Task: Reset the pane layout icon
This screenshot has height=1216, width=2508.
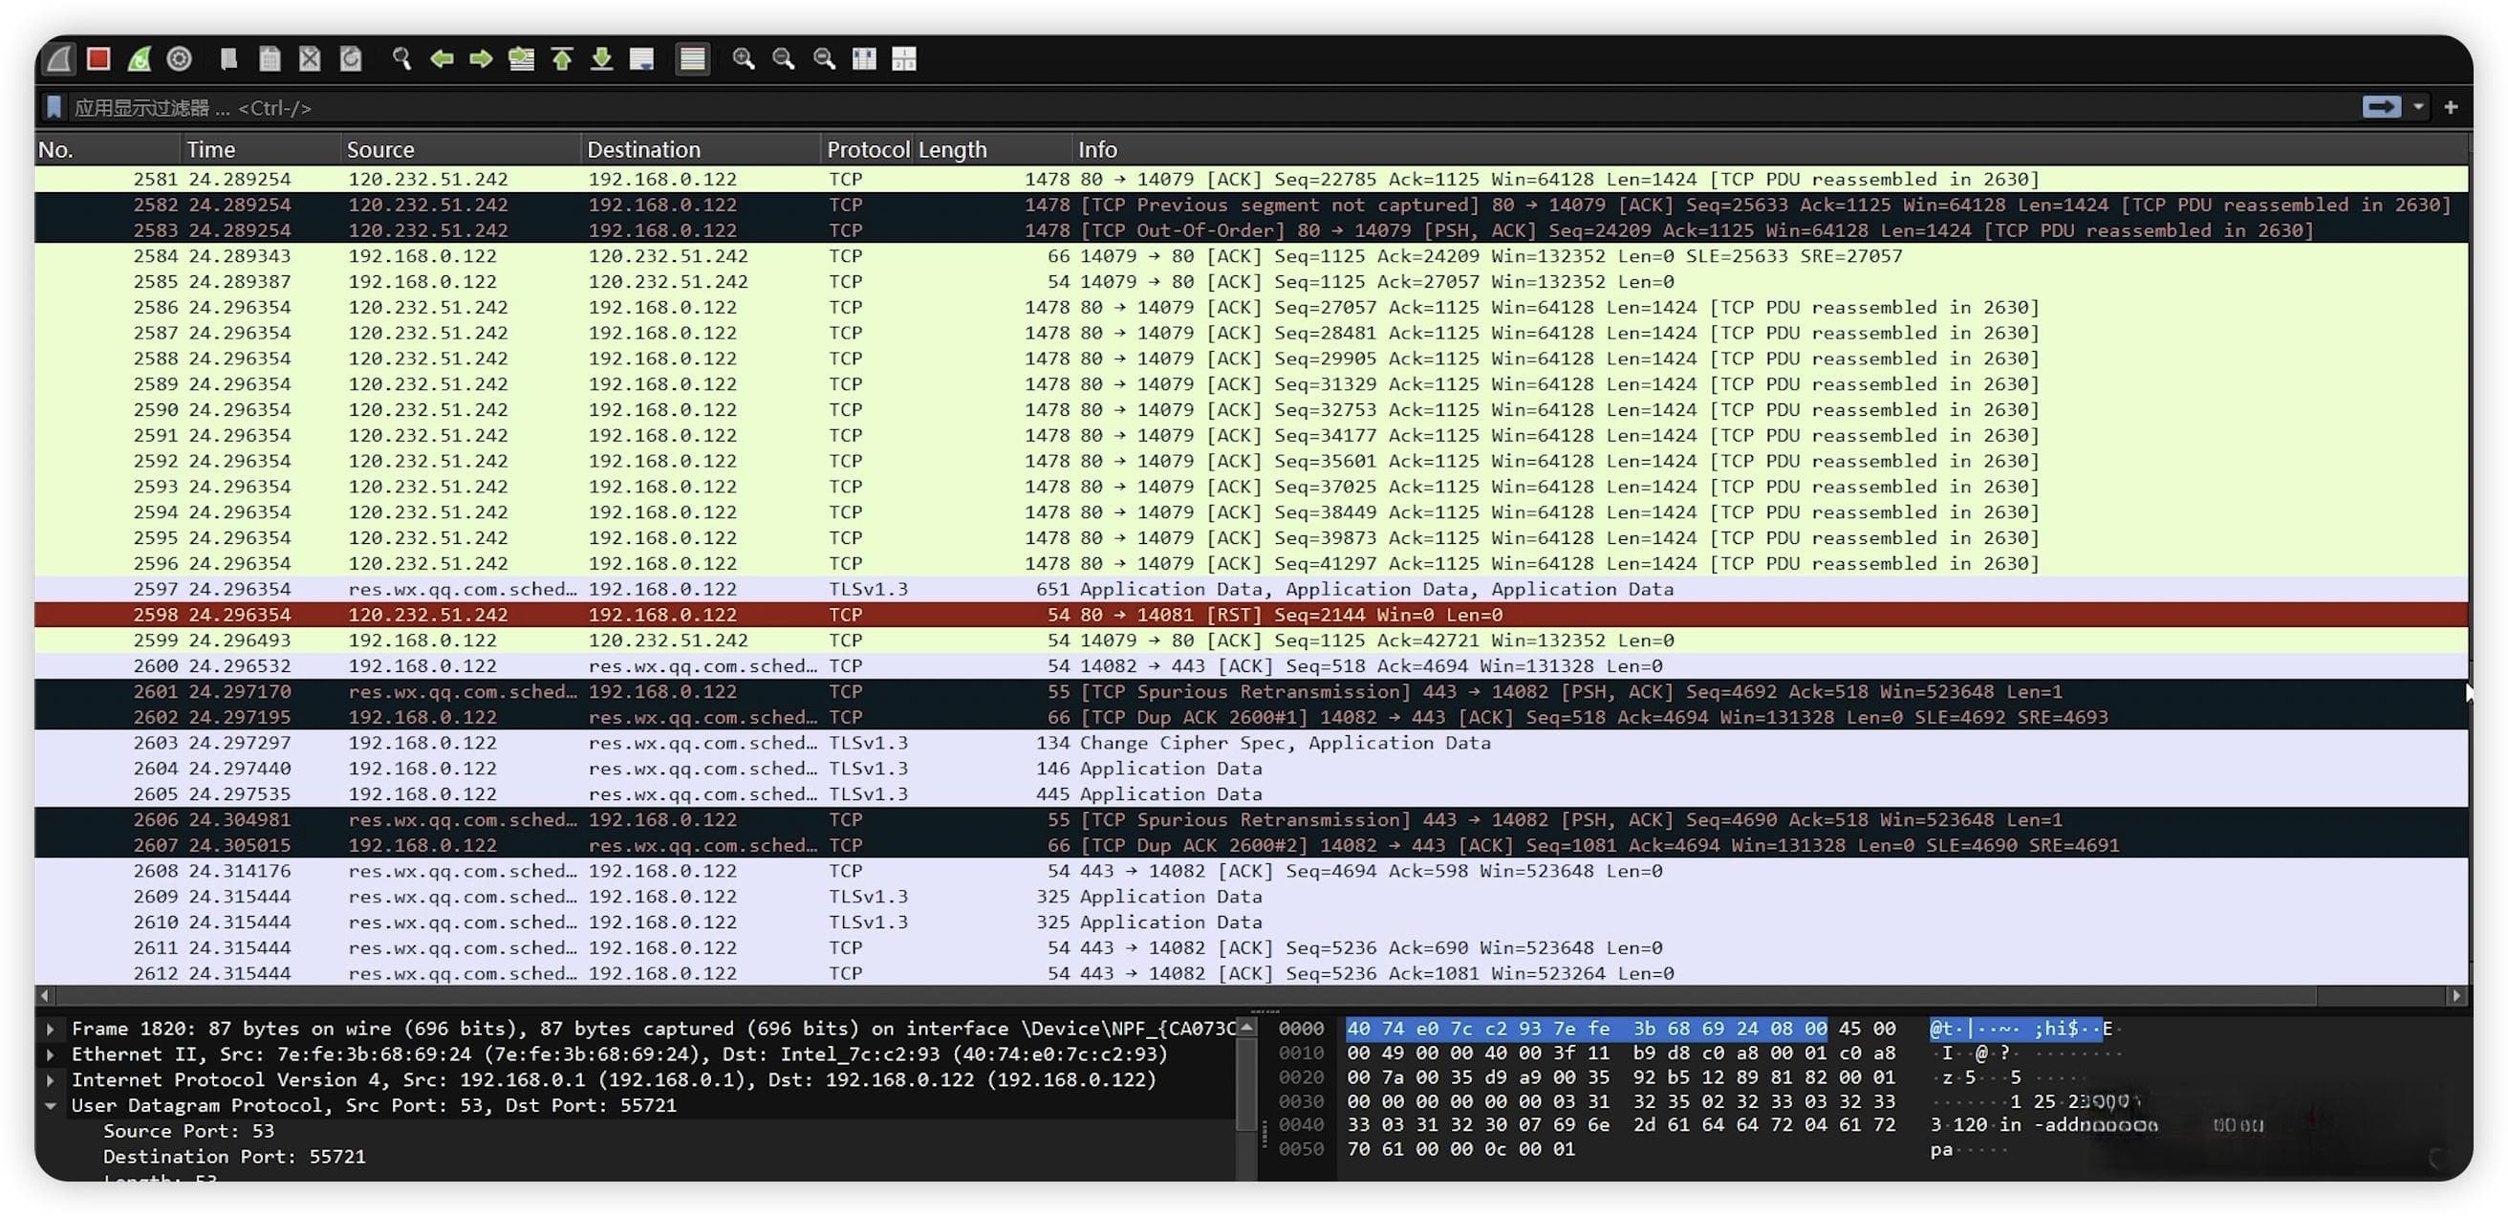Action: (x=904, y=58)
